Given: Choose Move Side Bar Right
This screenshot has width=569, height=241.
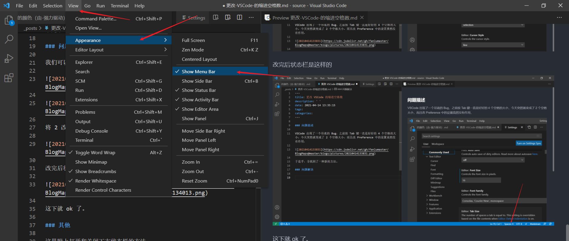Looking at the screenshot, I should click(x=220, y=131).
